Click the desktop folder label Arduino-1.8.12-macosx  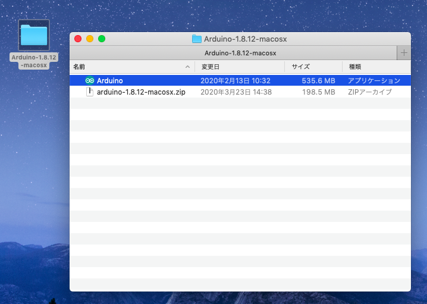pos(34,61)
